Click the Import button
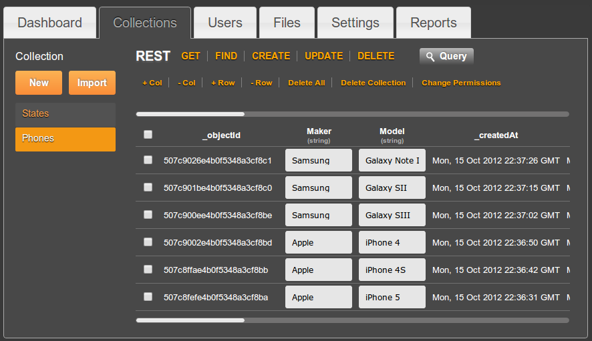Image resolution: width=592 pixels, height=341 pixels. (92, 83)
